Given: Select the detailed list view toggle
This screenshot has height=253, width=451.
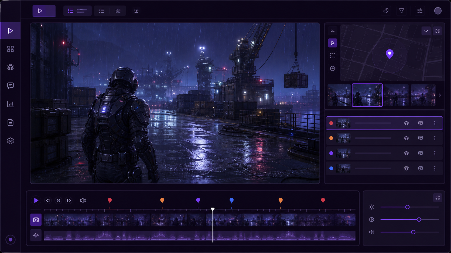Looking at the screenshot, I should click(x=77, y=11).
